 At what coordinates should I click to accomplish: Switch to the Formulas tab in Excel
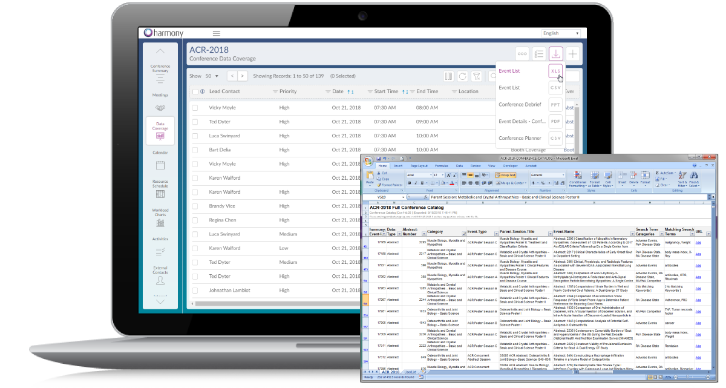(x=441, y=165)
